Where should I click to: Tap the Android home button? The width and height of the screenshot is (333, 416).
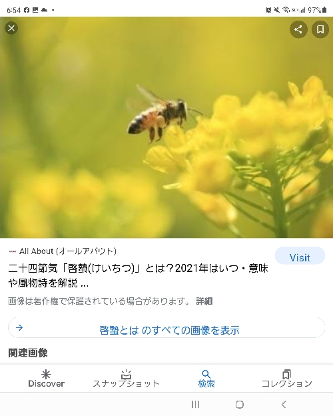239,404
